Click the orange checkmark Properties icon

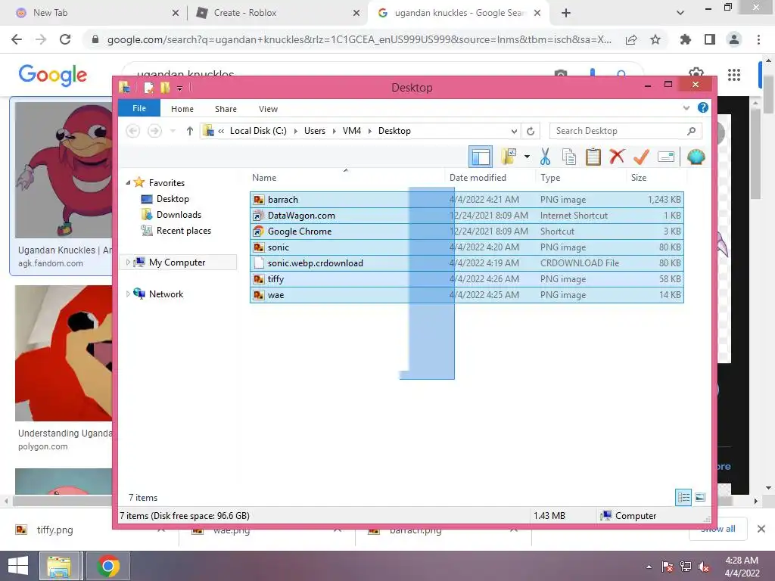pos(641,157)
